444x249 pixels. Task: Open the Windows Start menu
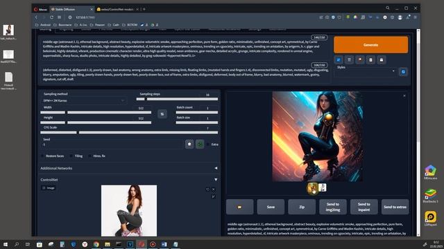coord(6,244)
